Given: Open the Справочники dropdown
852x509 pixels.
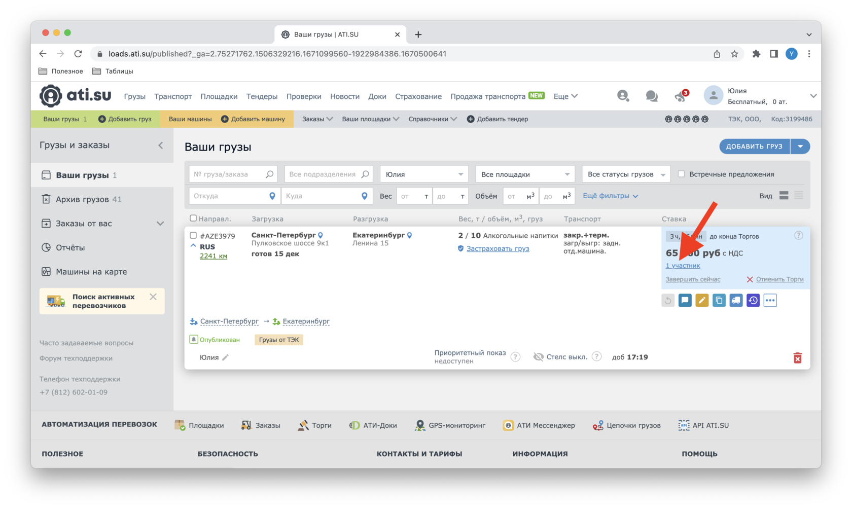Looking at the screenshot, I should click(x=433, y=119).
